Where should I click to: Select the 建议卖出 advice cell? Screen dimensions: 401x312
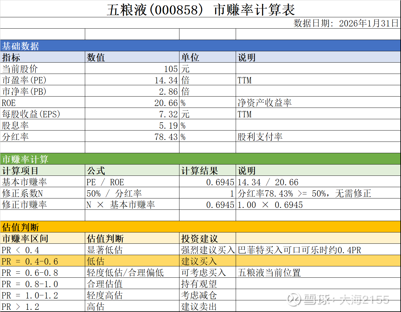coord(207,306)
